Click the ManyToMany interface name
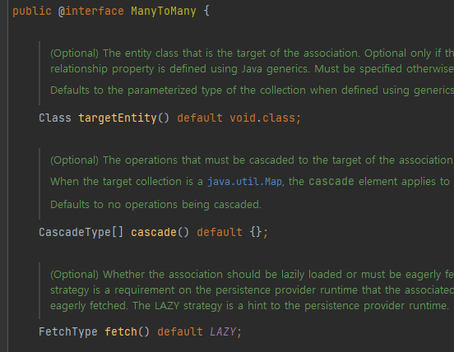The width and height of the screenshot is (454, 352). pos(164,12)
